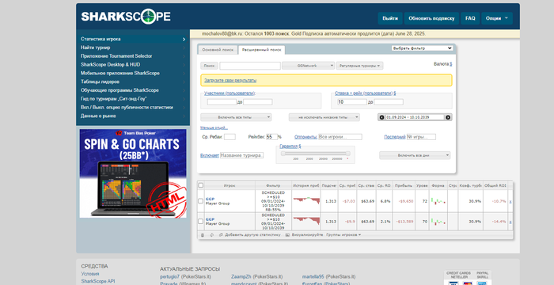Viewport: 554px width, 285px height.
Task: Click the trash delete icon below results table
Action: 203,235
